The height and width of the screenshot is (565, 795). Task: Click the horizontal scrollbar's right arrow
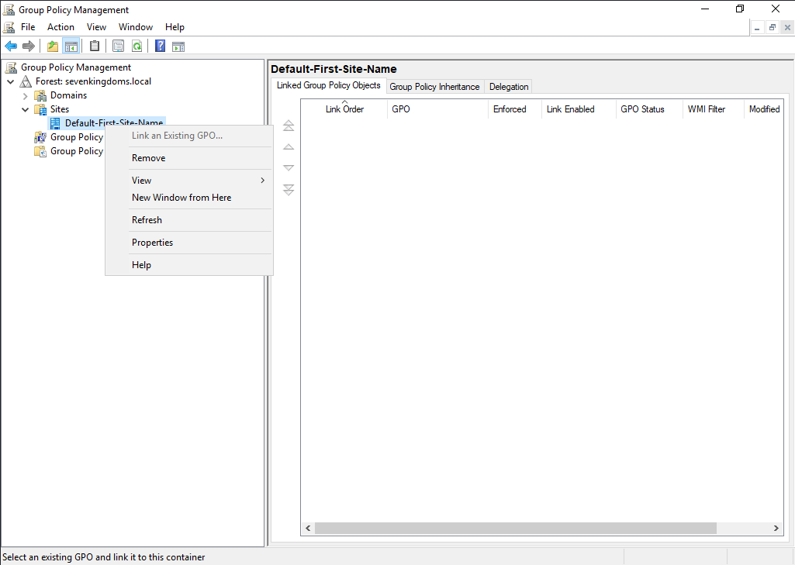click(x=776, y=529)
